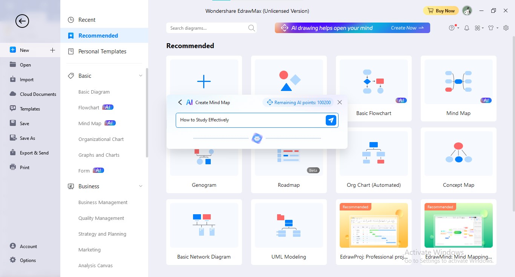
Task: Open the Concept Map template
Action: [458, 160]
